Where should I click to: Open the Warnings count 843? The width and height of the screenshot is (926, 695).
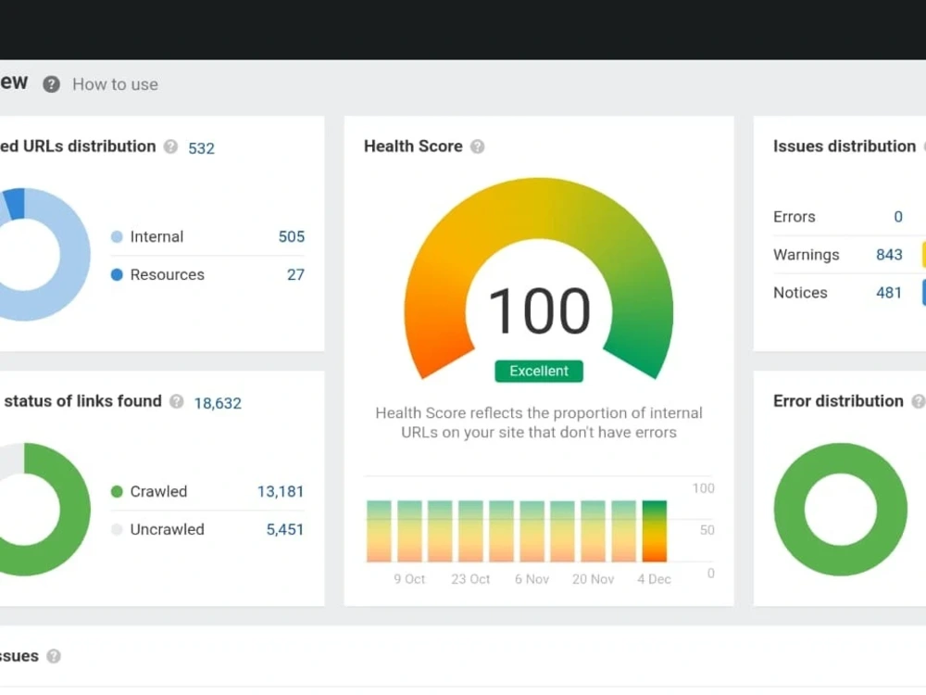tap(889, 255)
